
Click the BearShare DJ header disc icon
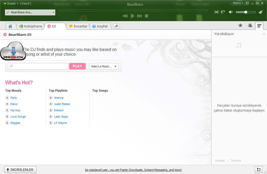pyautogui.click(x=5, y=35)
